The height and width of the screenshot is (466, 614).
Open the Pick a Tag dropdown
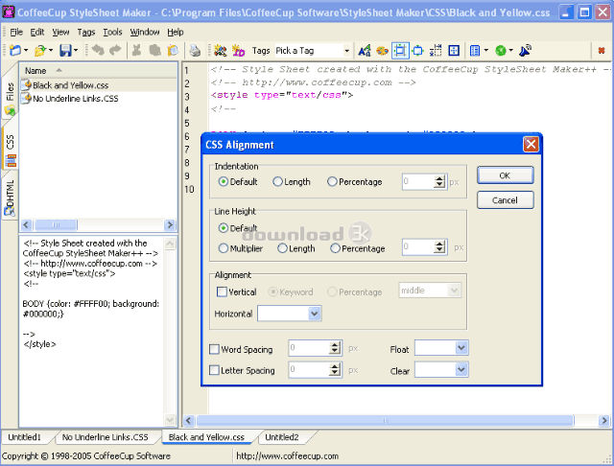[x=346, y=51]
